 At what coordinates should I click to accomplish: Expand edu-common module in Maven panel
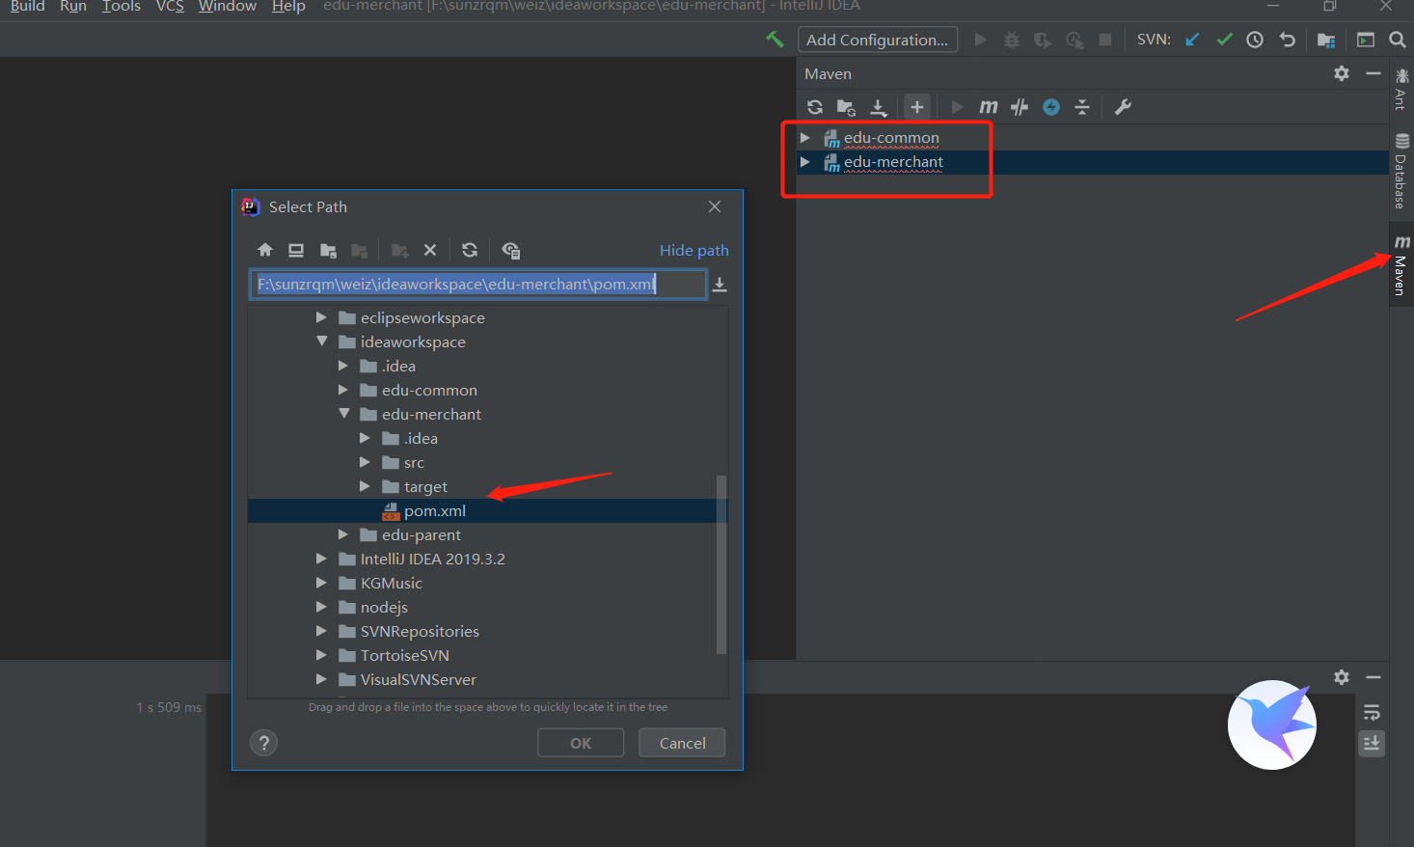point(805,138)
